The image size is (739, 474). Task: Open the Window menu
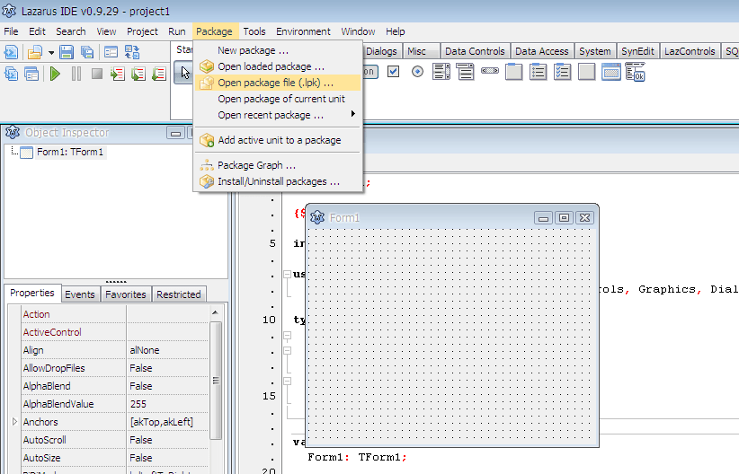coord(358,31)
